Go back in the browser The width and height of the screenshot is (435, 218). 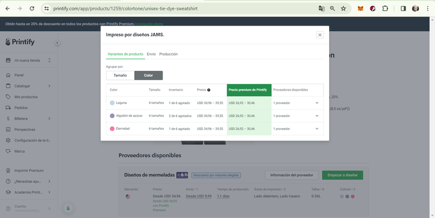coord(7,8)
